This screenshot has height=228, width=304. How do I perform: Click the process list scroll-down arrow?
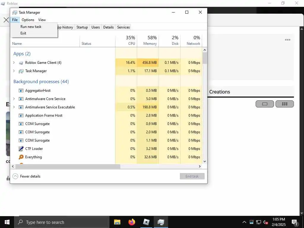pos(205,161)
